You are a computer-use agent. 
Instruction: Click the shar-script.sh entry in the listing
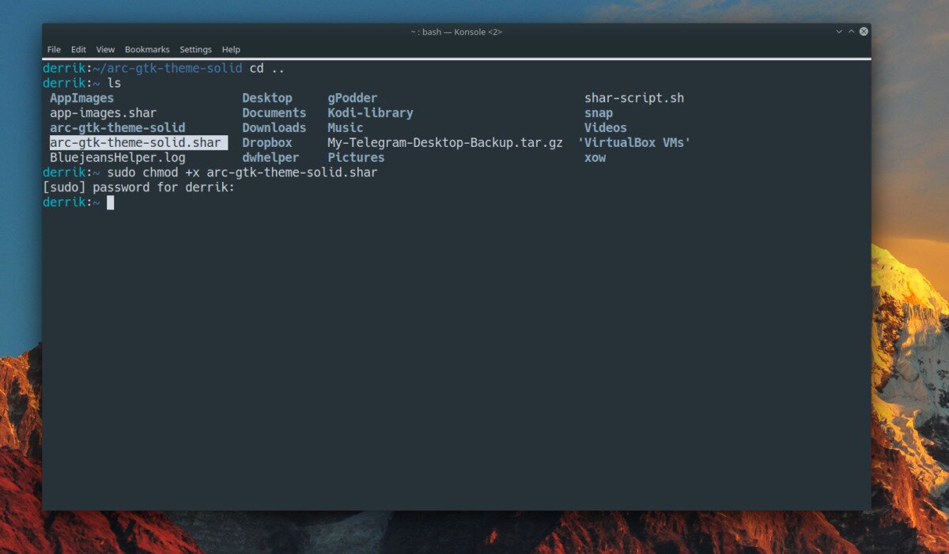(x=633, y=98)
